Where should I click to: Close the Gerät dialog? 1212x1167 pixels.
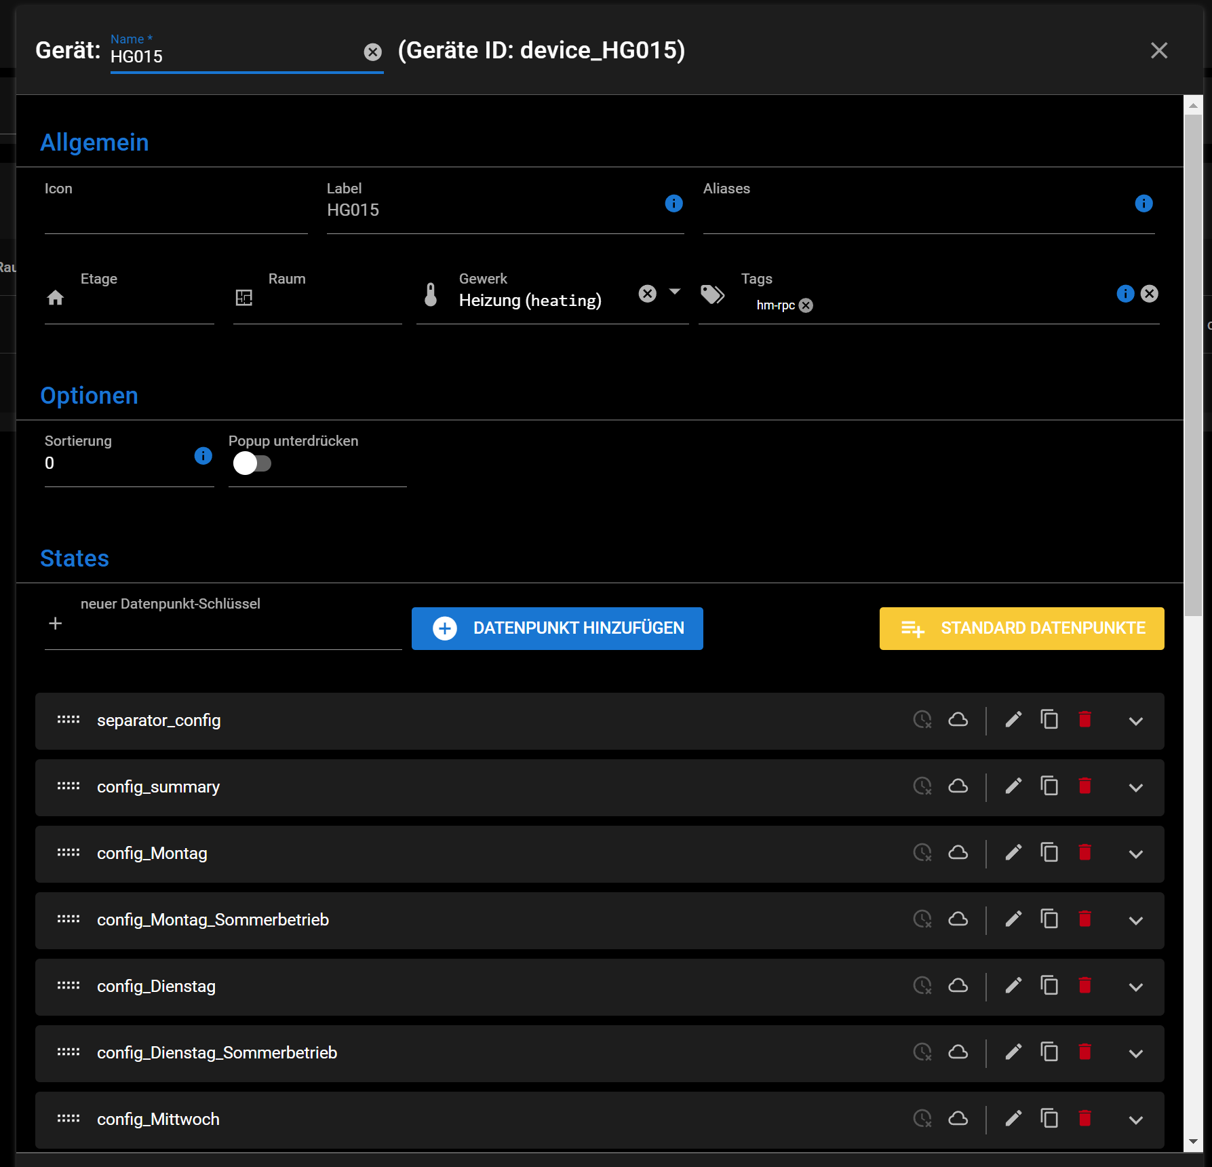(1159, 50)
